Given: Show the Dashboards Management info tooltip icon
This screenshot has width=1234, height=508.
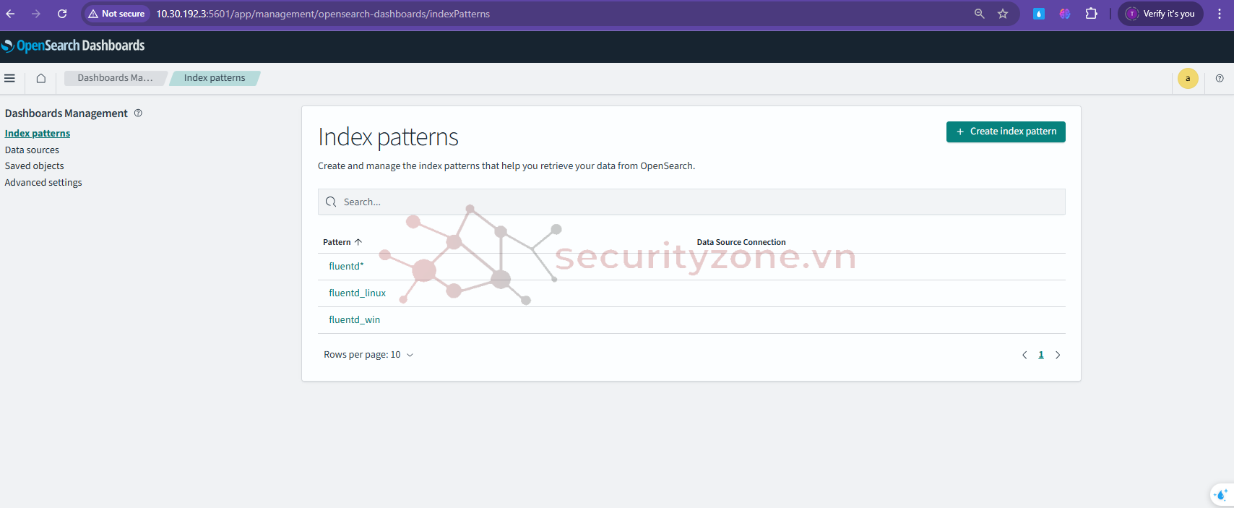Looking at the screenshot, I should pos(138,113).
